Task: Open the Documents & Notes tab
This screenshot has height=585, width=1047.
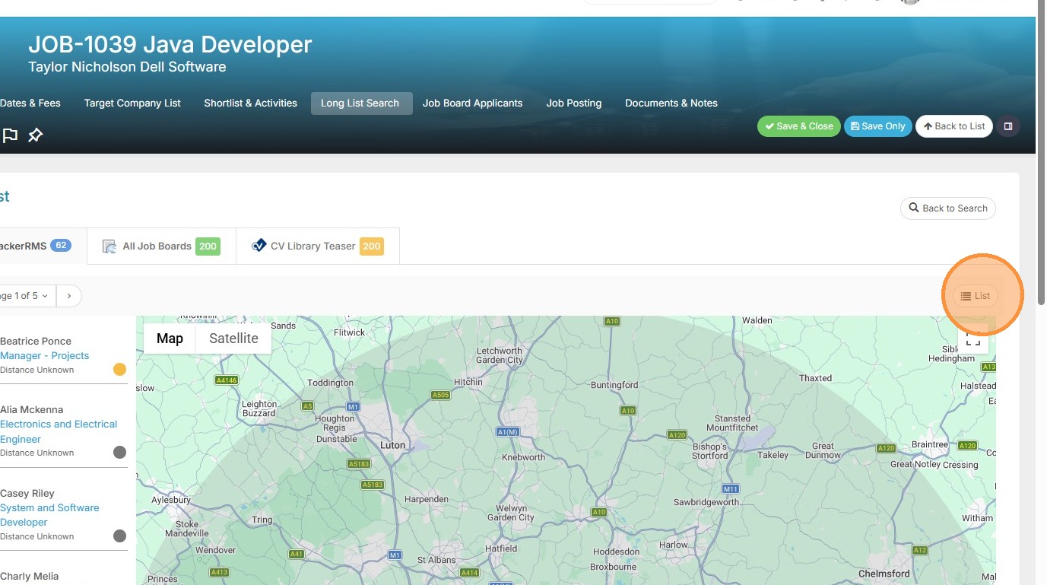Action: click(x=671, y=103)
